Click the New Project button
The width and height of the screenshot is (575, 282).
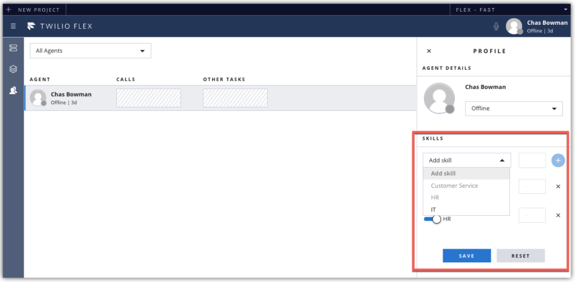pos(34,10)
